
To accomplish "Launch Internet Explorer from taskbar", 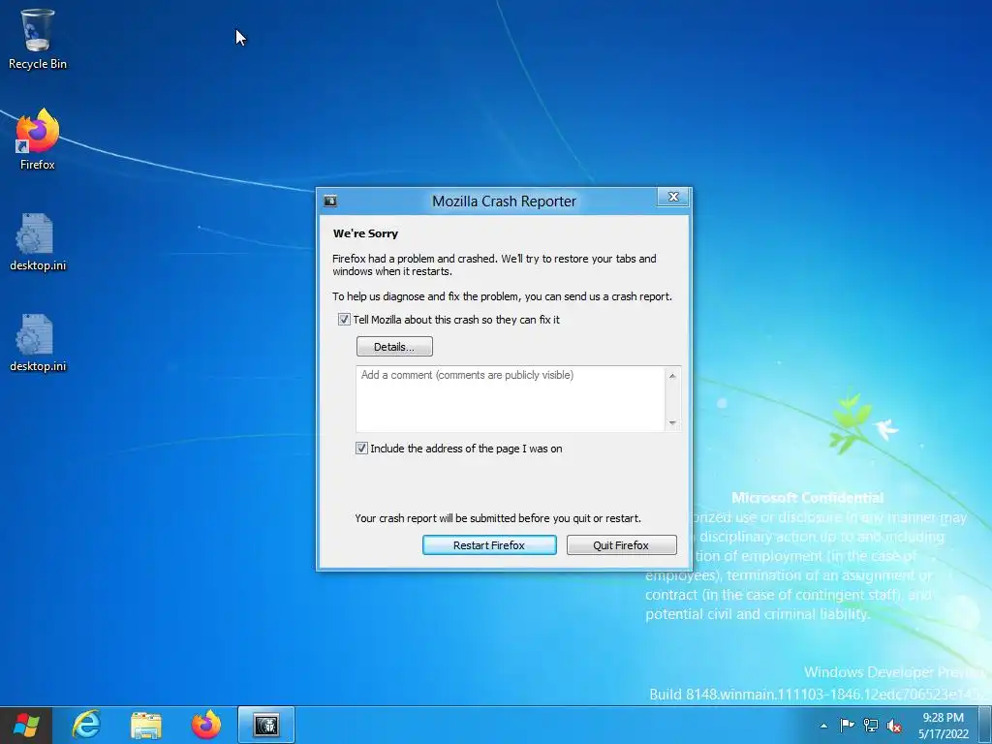I will pos(86,725).
